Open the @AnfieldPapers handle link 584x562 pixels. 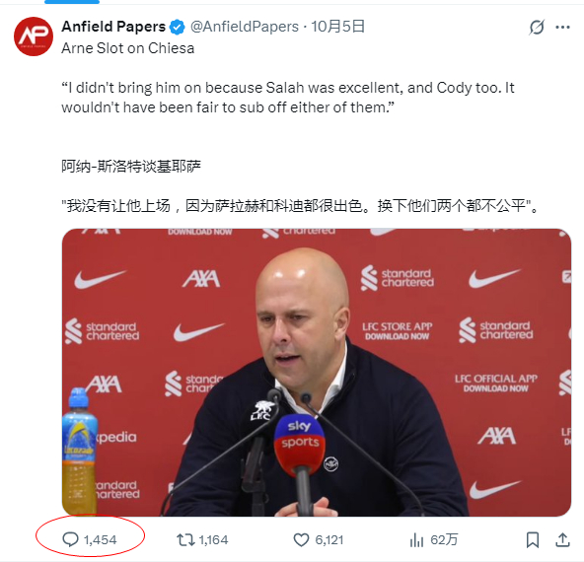tap(245, 27)
